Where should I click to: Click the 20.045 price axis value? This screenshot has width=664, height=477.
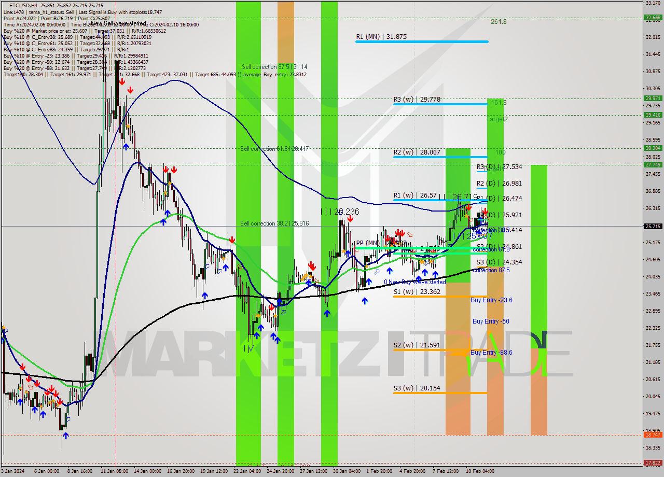point(653,396)
